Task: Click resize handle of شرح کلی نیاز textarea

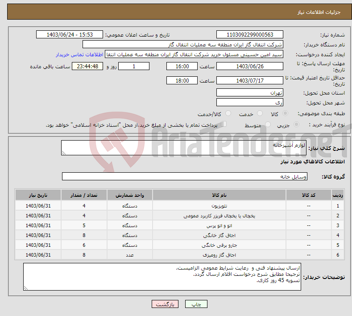Action: coord(64,153)
